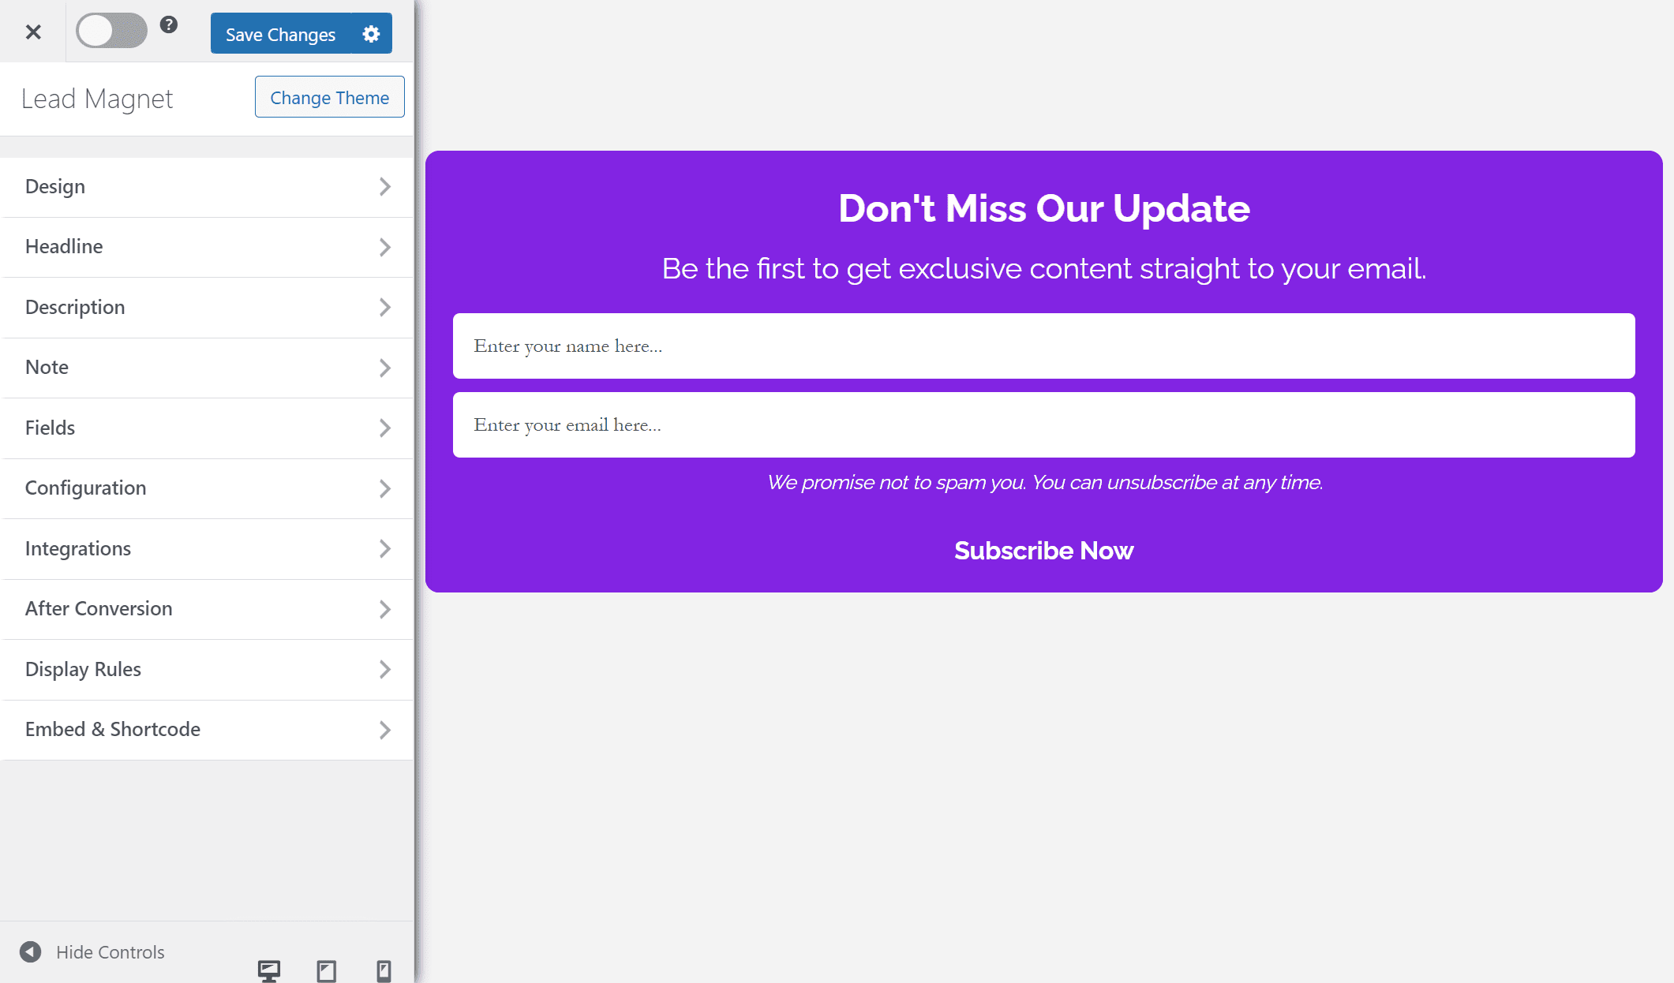The height and width of the screenshot is (983, 1674).
Task: Open the Change Theme dialog
Action: [x=329, y=97]
